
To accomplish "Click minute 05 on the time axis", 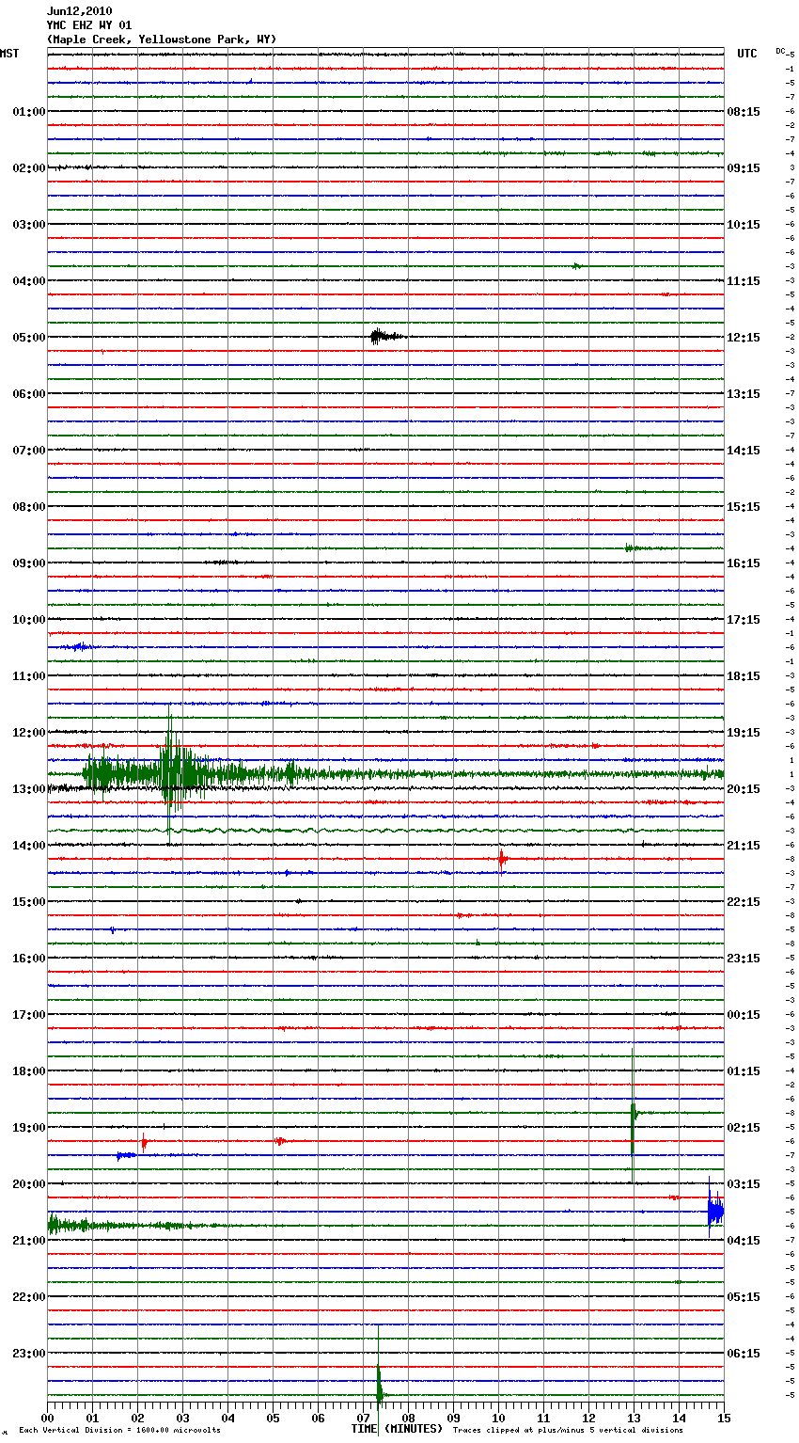I will (273, 1418).
